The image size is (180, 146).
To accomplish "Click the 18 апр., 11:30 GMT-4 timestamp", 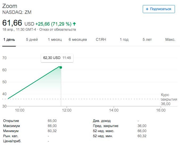I will (19, 30).
